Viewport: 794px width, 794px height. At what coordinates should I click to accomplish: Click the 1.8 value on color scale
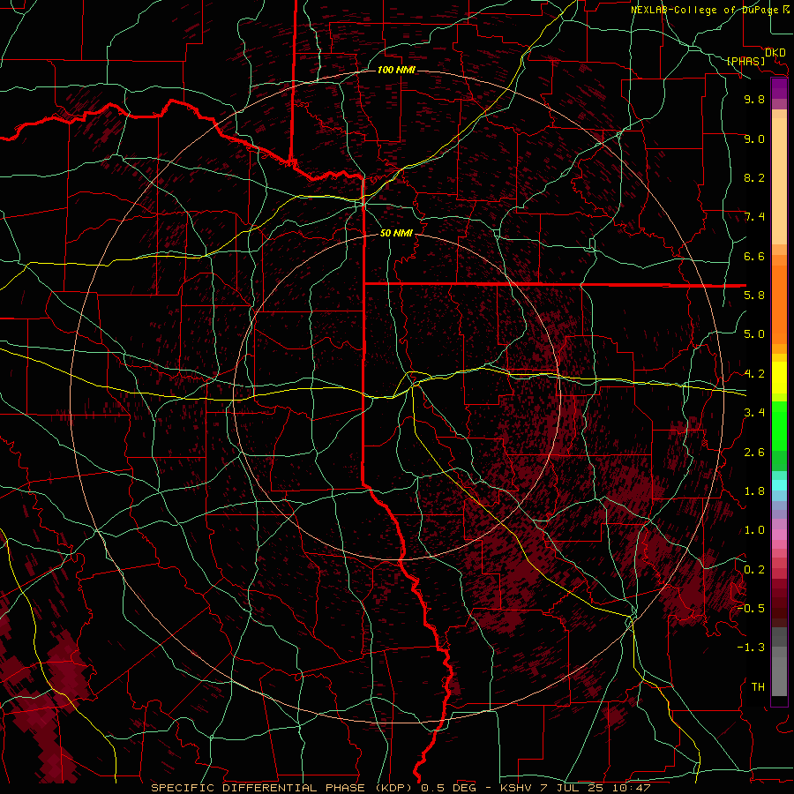[754, 491]
